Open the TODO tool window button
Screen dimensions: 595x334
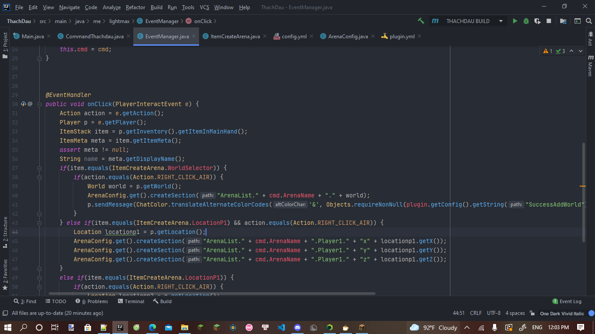click(x=55, y=301)
